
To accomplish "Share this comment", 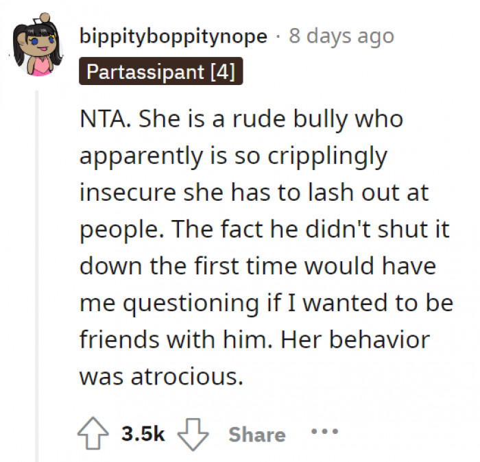I will click(x=256, y=434).
